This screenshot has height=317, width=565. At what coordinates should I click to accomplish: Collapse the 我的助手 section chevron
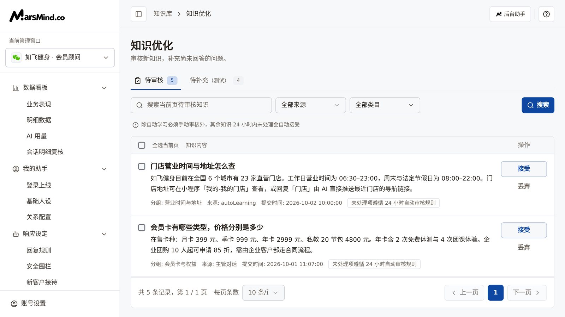[104, 169]
